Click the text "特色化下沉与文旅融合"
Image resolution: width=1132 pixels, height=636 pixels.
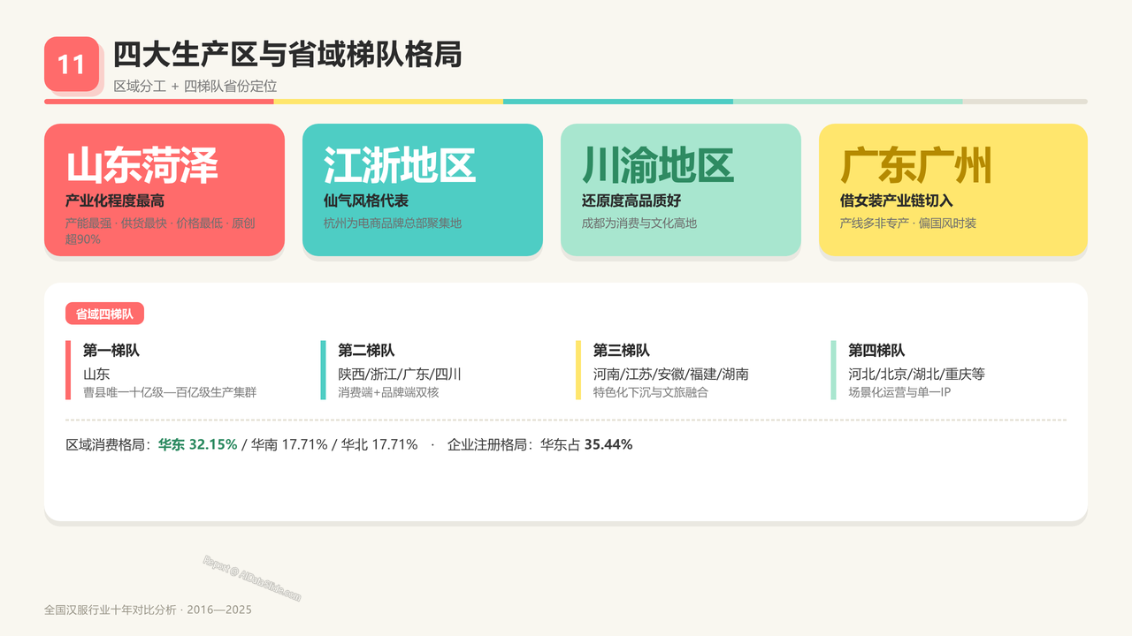click(x=651, y=391)
